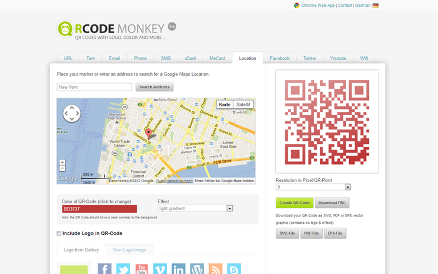
Task: Click the red map location marker
Action: click(x=148, y=134)
